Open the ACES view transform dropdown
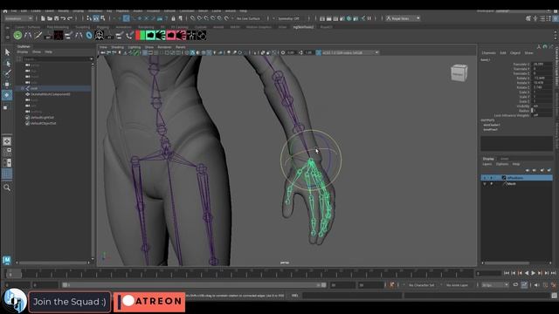Screen dimensions: 559x314 point(350,52)
